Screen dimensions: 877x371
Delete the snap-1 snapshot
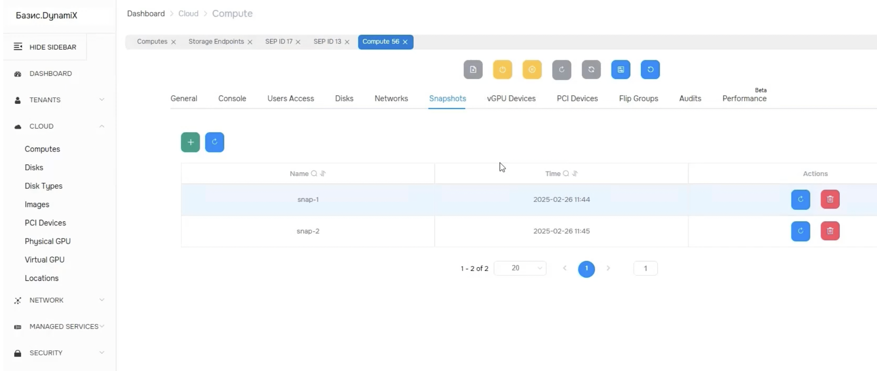click(x=830, y=199)
